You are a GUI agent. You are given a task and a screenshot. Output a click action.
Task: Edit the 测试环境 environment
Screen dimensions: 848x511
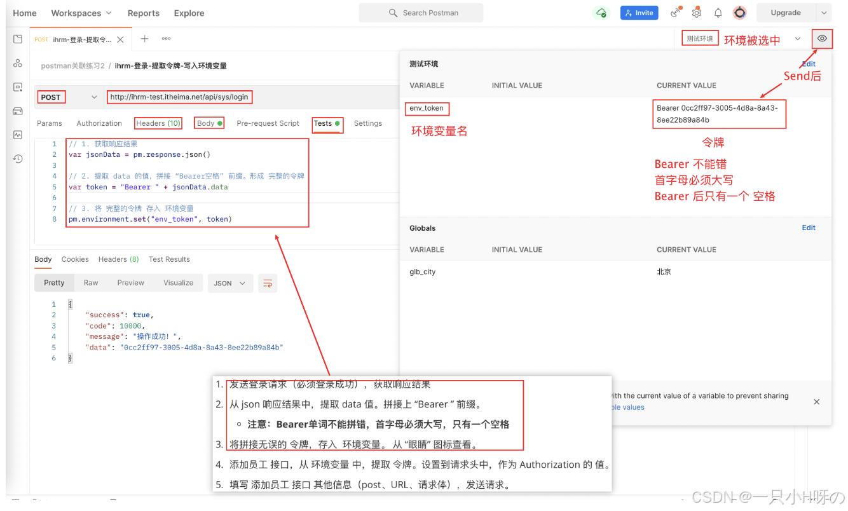pos(809,64)
